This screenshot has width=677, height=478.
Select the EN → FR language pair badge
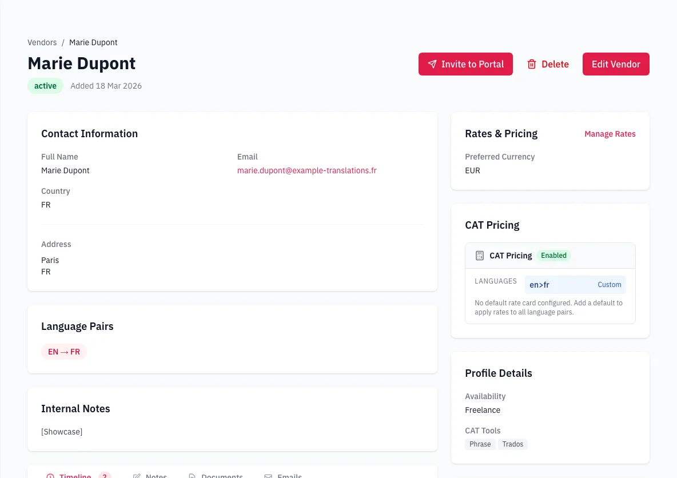(64, 352)
